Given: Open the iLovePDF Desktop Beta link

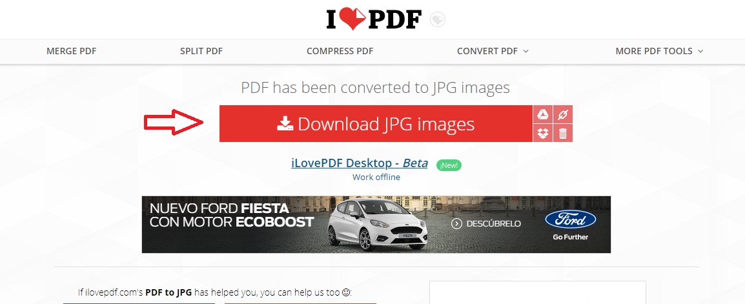Looking at the screenshot, I should point(359,163).
